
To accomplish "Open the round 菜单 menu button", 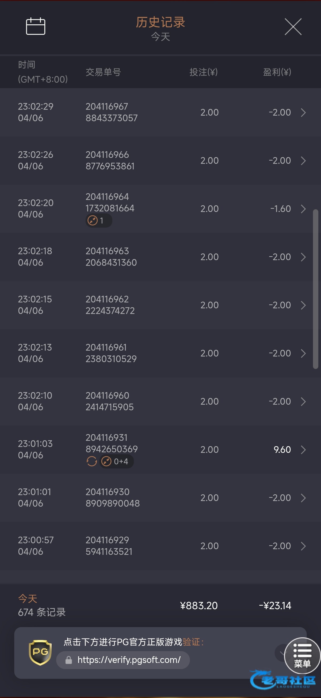I will [x=302, y=656].
